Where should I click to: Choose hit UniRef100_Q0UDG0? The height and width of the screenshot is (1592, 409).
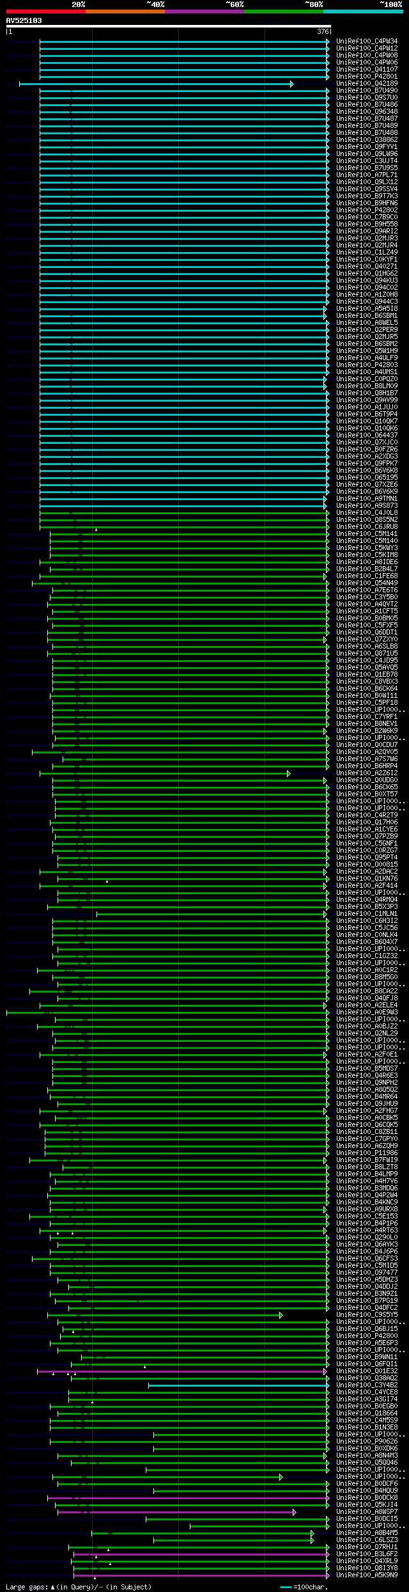tap(367, 780)
